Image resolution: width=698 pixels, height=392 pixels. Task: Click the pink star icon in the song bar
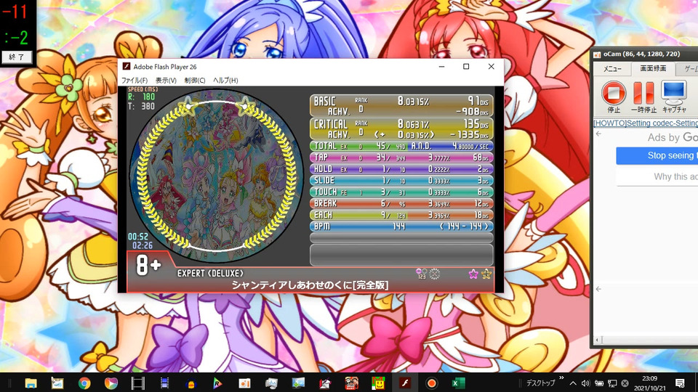[473, 274]
